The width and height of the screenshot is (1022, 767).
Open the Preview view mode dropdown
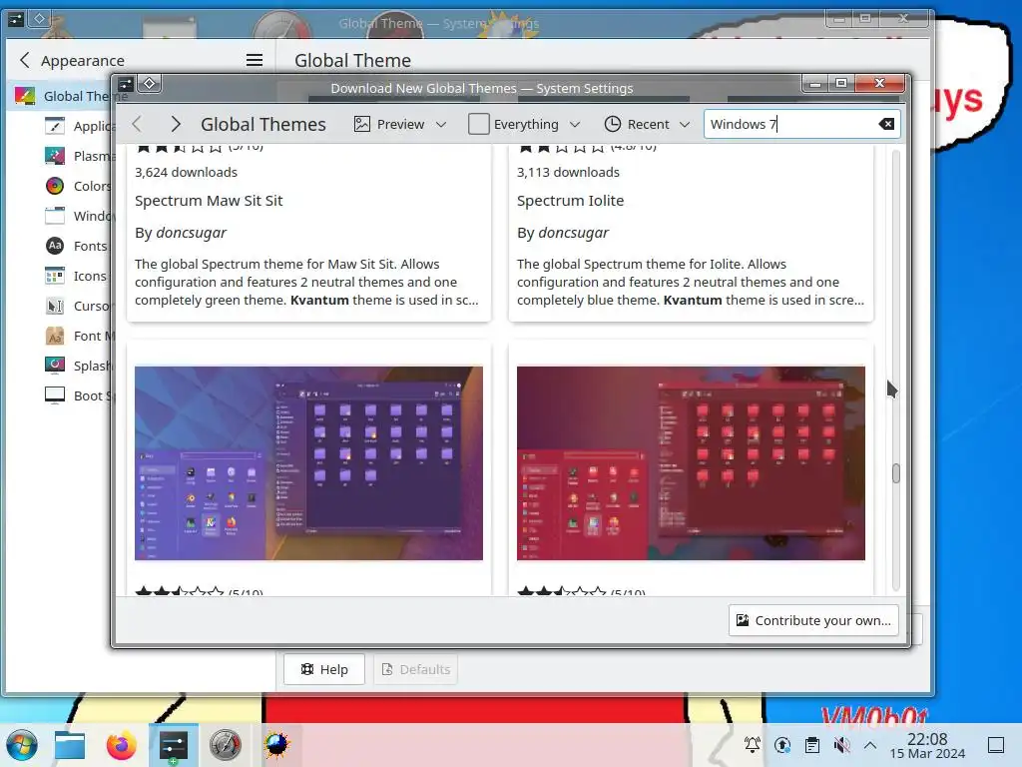pos(399,124)
